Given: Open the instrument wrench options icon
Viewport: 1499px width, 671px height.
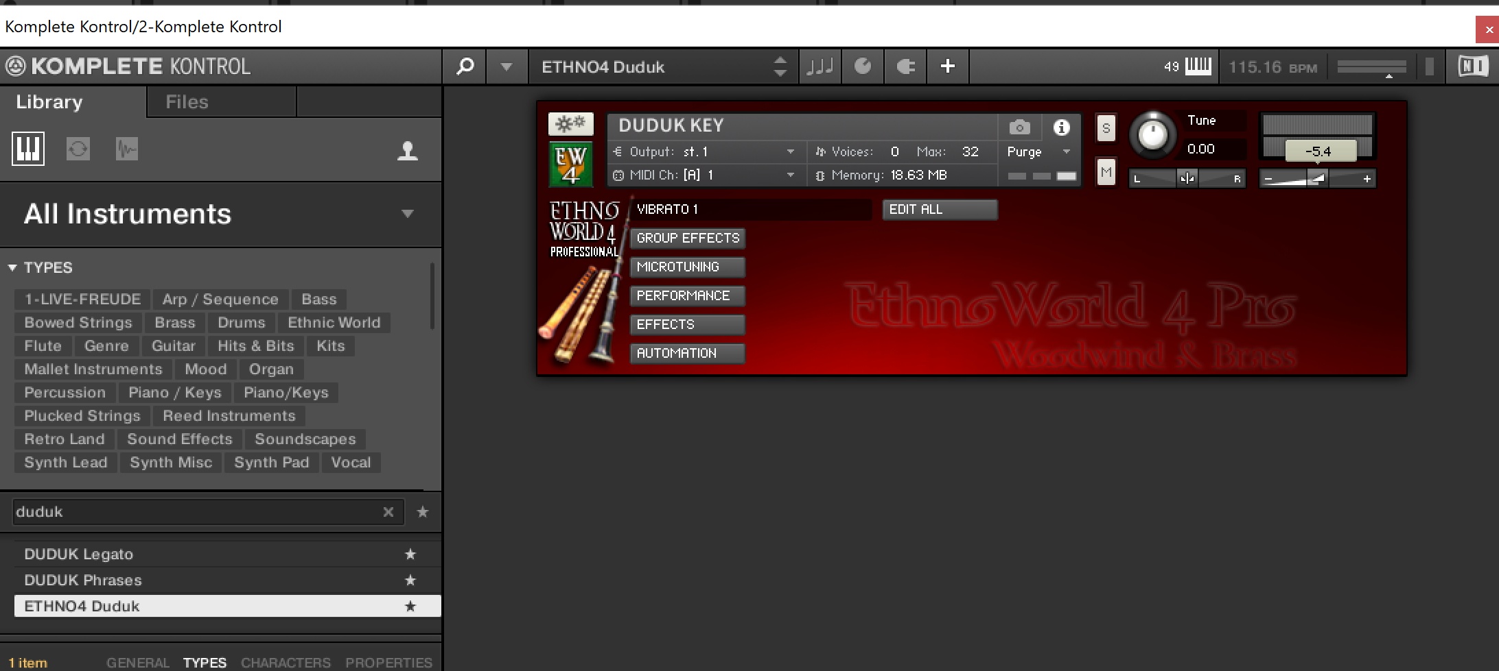Looking at the screenshot, I should click(570, 124).
